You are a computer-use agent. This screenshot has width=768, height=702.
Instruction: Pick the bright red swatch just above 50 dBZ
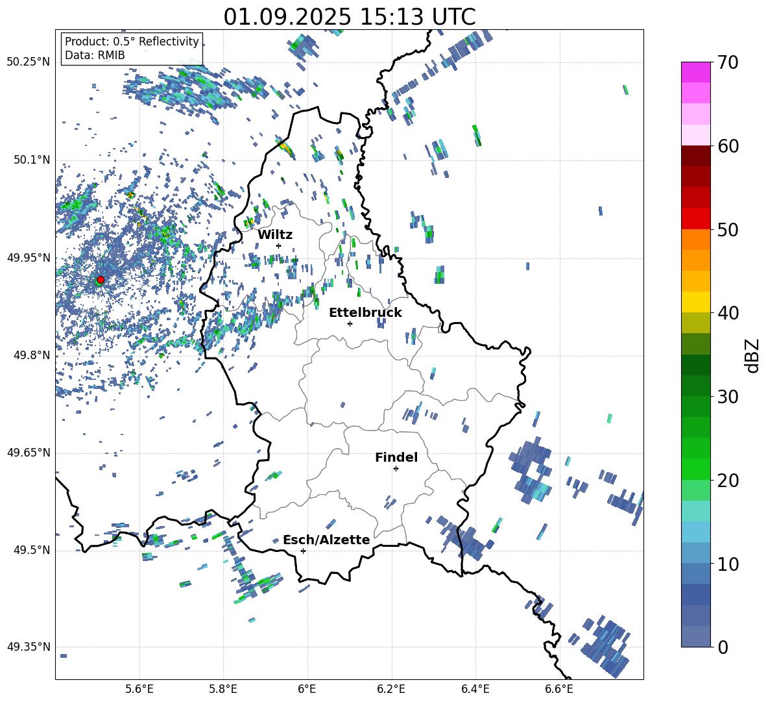click(695, 219)
